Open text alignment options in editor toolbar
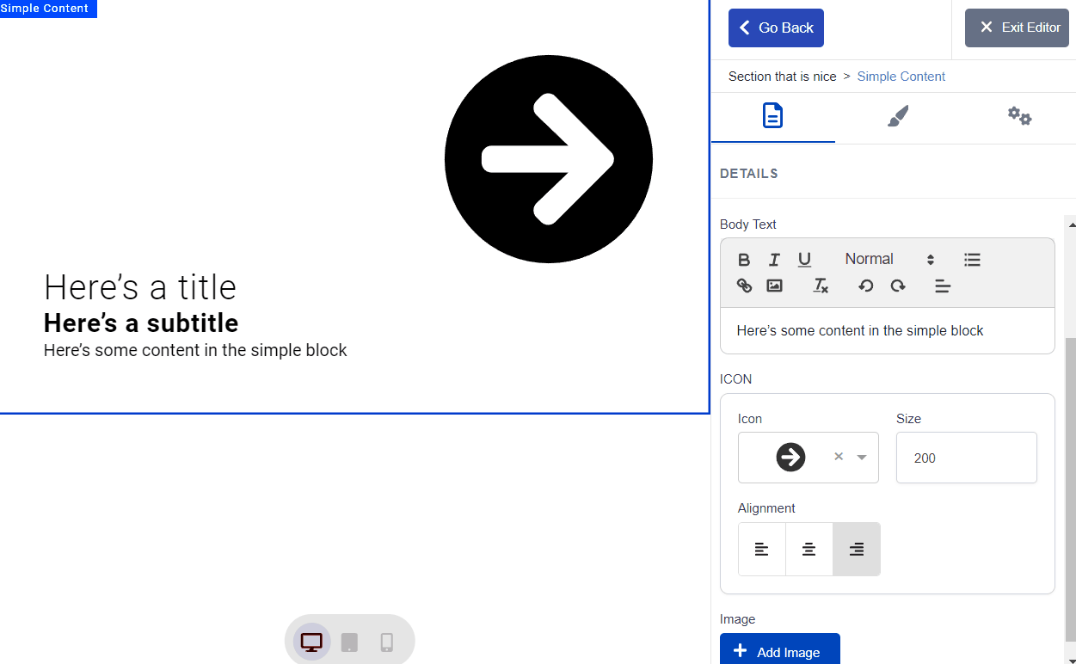This screenshot has width=1076, height=664. (x=943, y=286)
